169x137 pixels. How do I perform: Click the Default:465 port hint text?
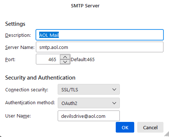coord(82,60)
